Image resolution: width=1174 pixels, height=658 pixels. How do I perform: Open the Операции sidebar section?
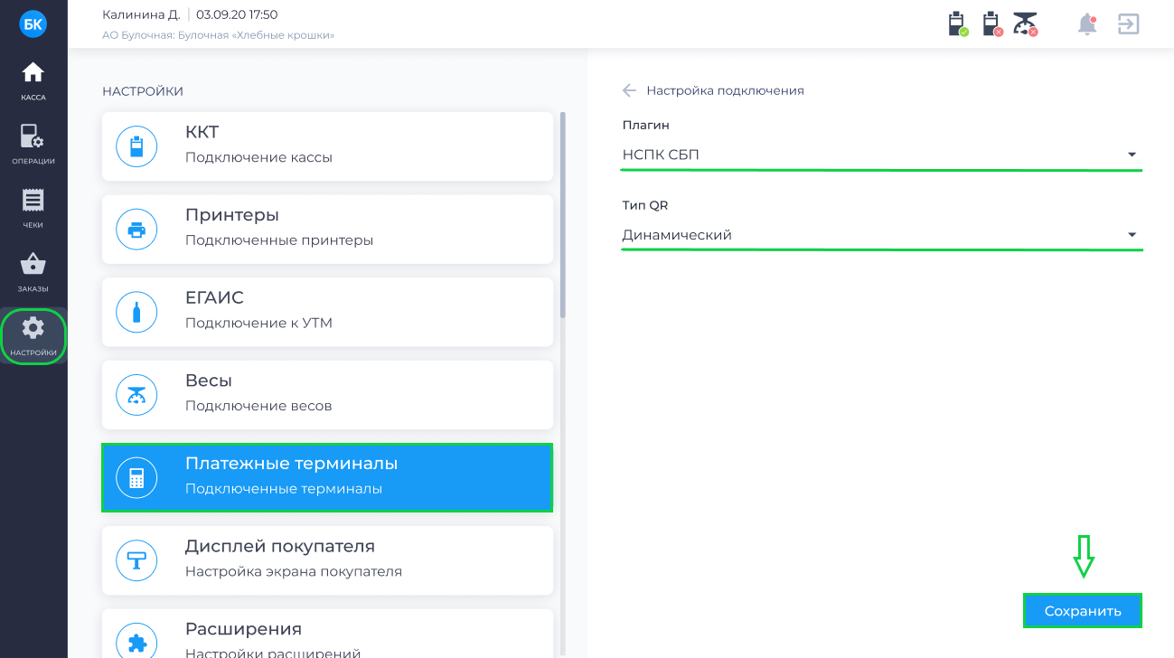pyautogui.click(x=33, y=145)
